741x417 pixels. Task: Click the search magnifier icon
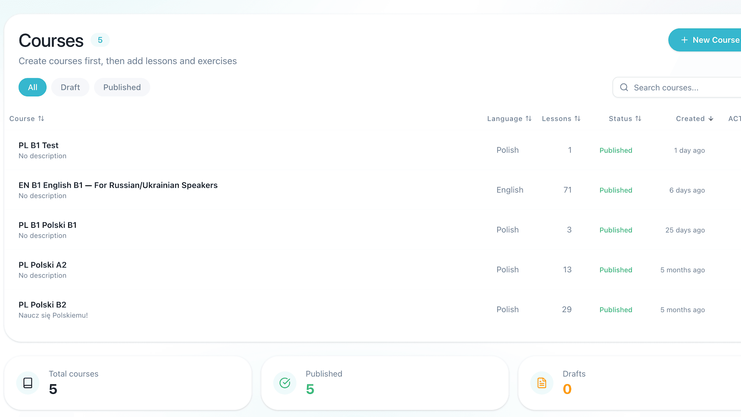point(624,87)
